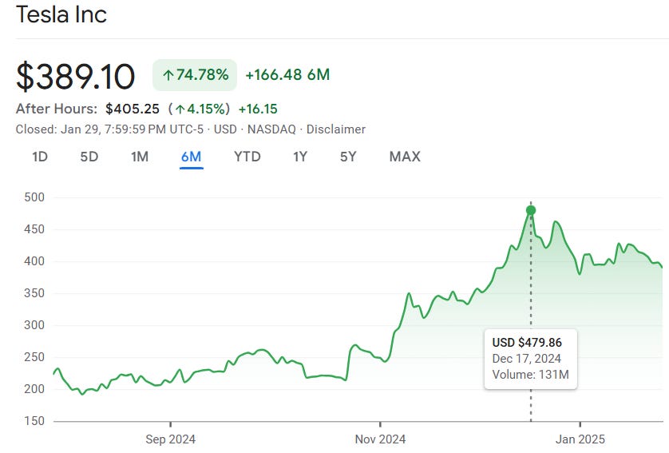669x453 pixels.
Task: Click the $405.25 after hours price
Action: coord(133,109)
